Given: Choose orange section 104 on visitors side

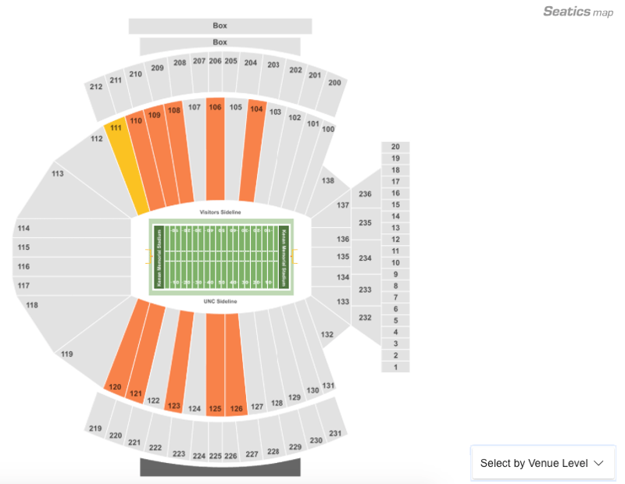Looking at the screenshot, I should [x=252, y=151].
